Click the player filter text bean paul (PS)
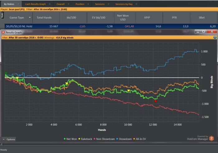This screenshot has height=153, width=218. tap(17, 9)
